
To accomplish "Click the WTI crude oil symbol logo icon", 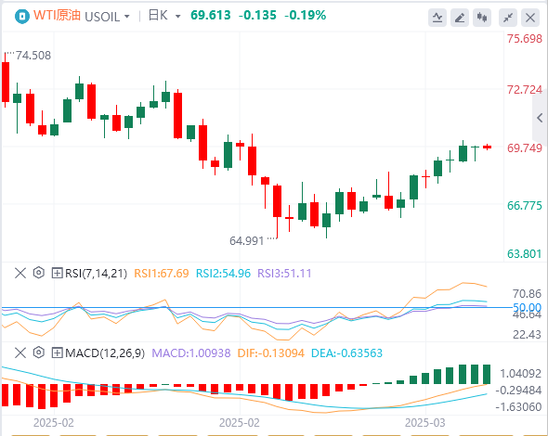I will pyautogui.click(x=22, y=17).
